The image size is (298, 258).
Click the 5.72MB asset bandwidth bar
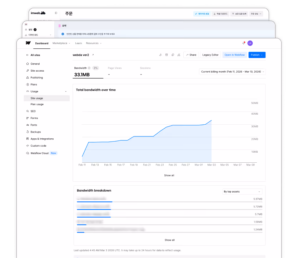click(x=169, y=209)
